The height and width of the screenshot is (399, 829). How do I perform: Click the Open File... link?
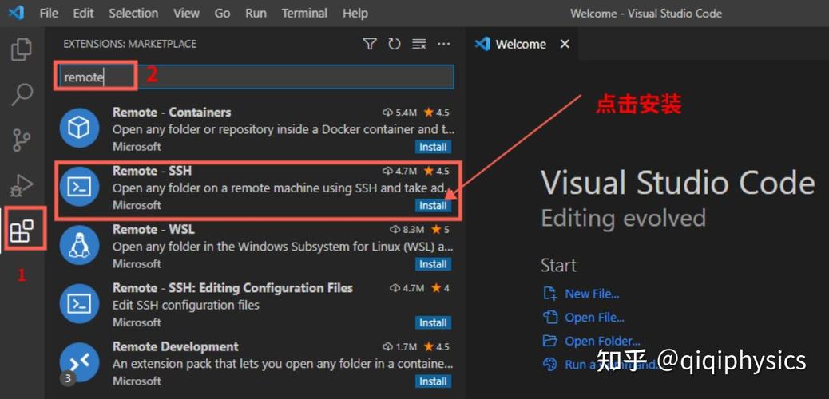point(595,318)
